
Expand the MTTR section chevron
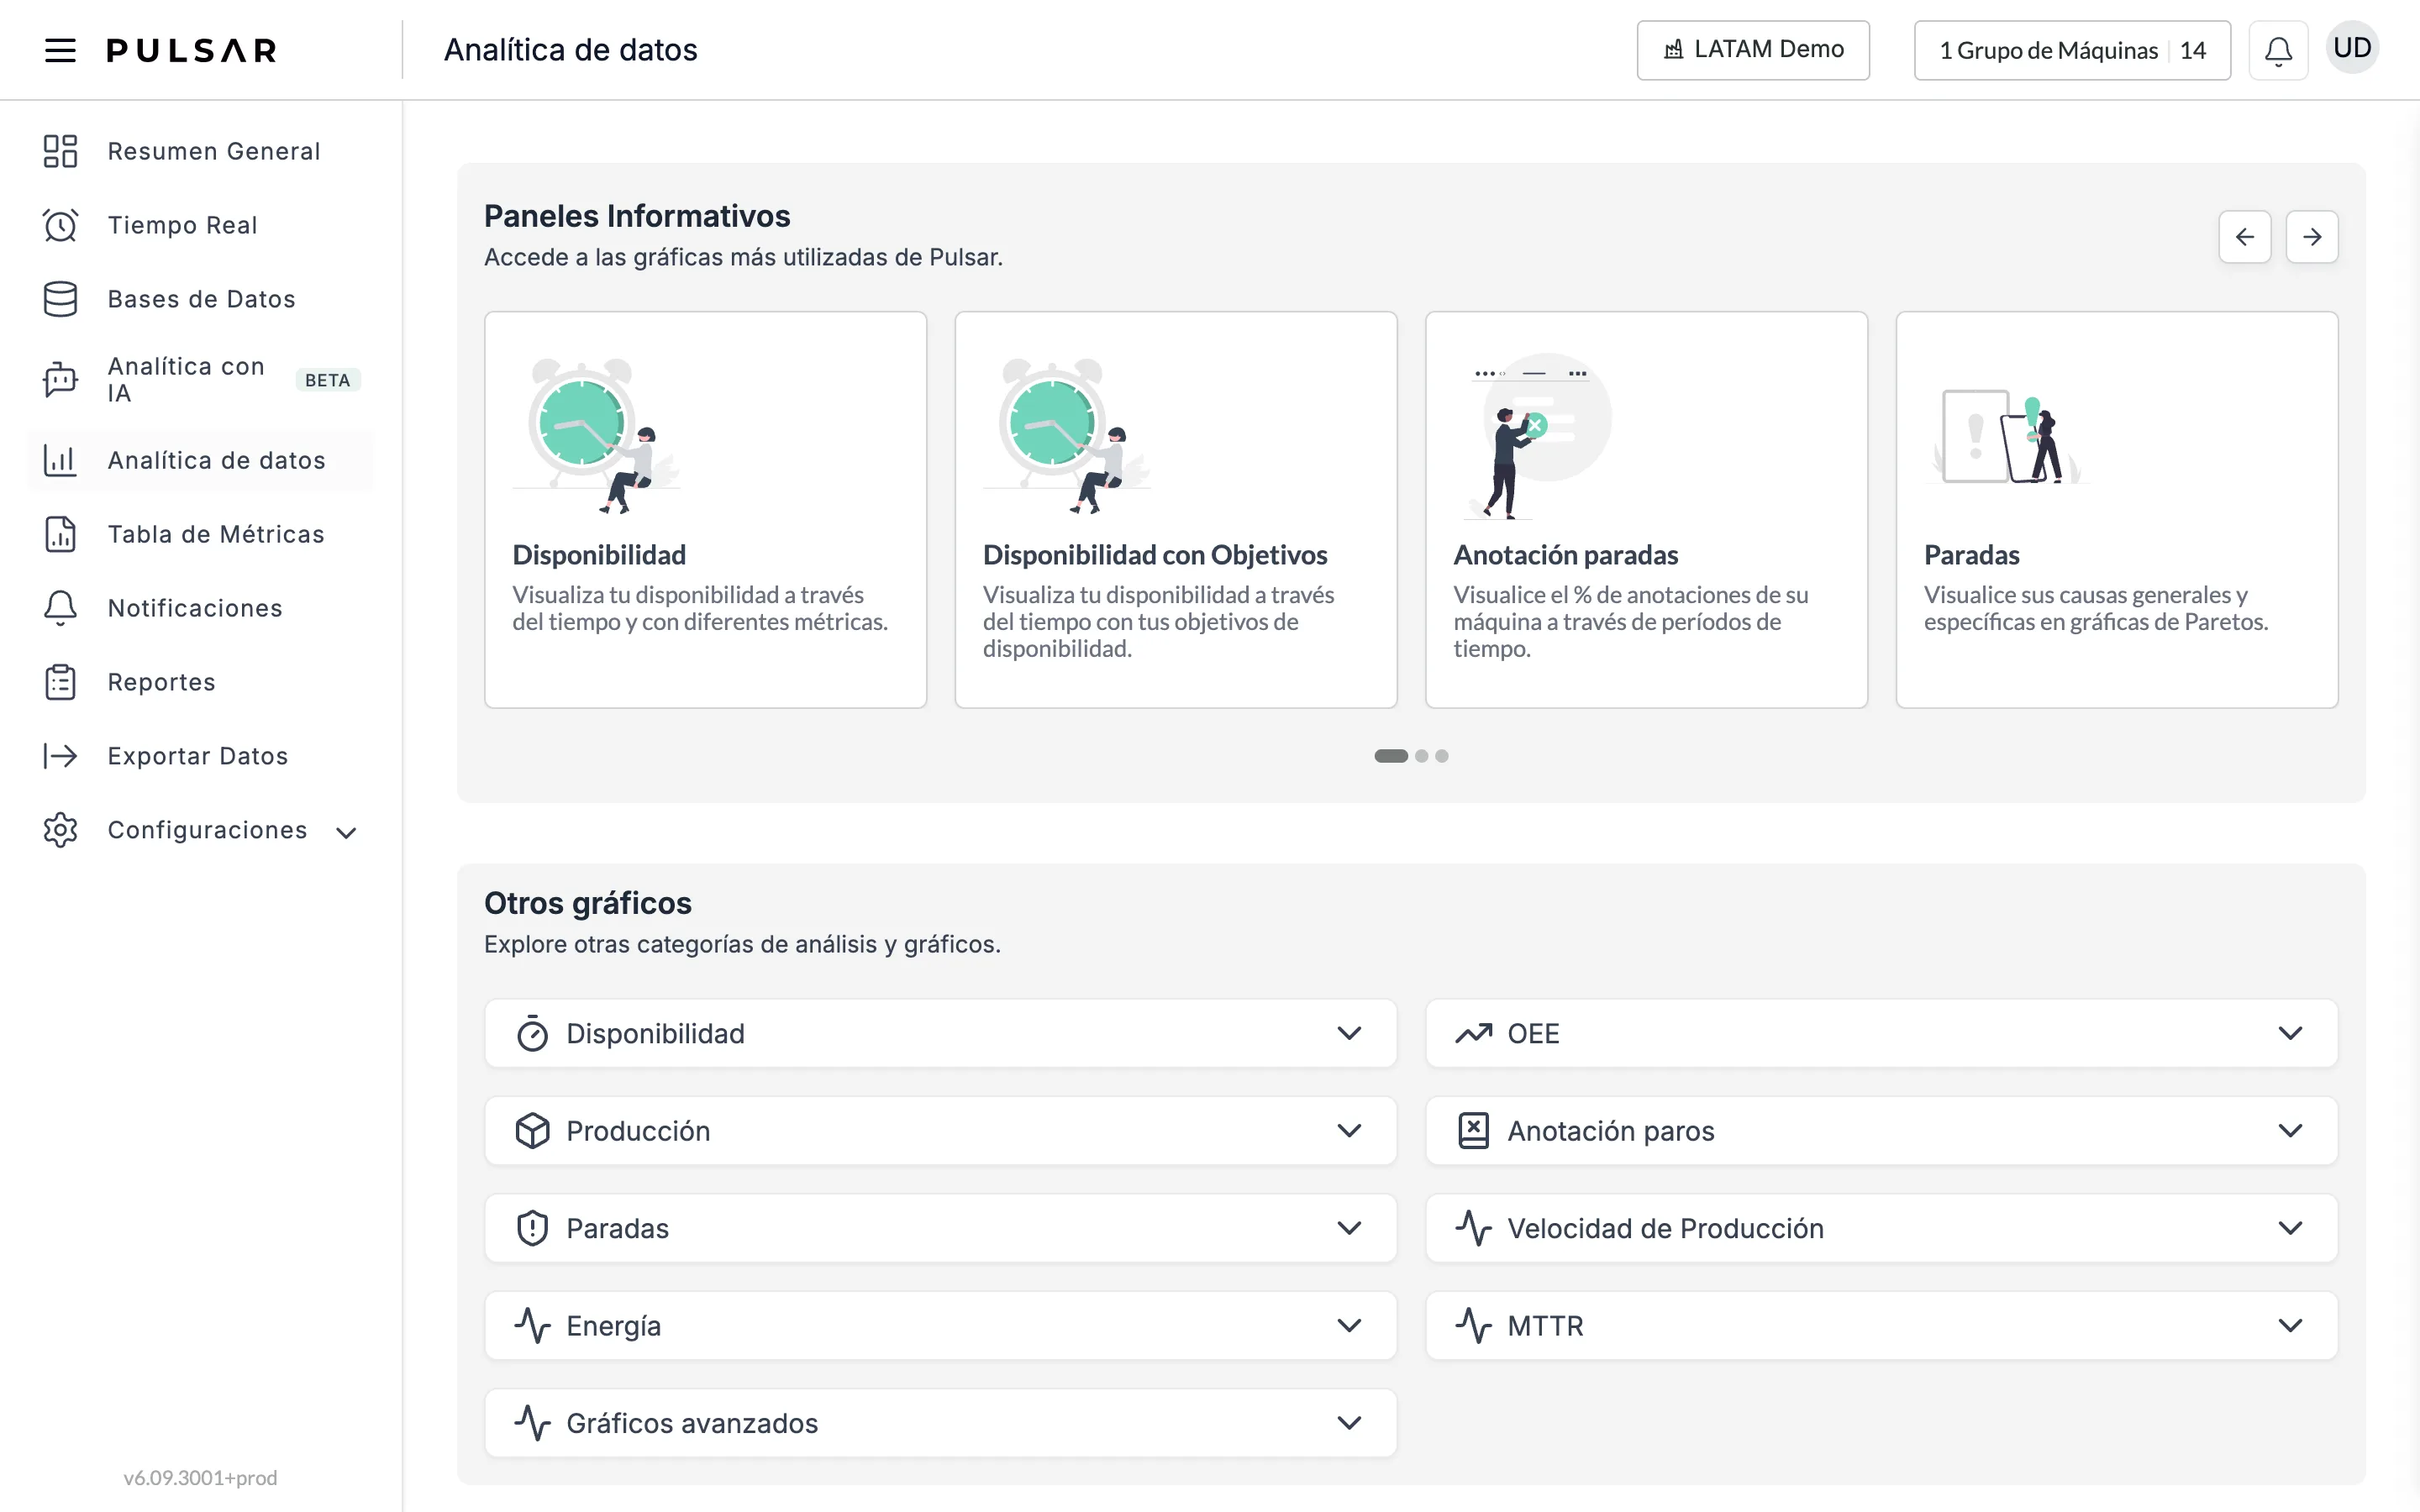pos(2290,1325)
